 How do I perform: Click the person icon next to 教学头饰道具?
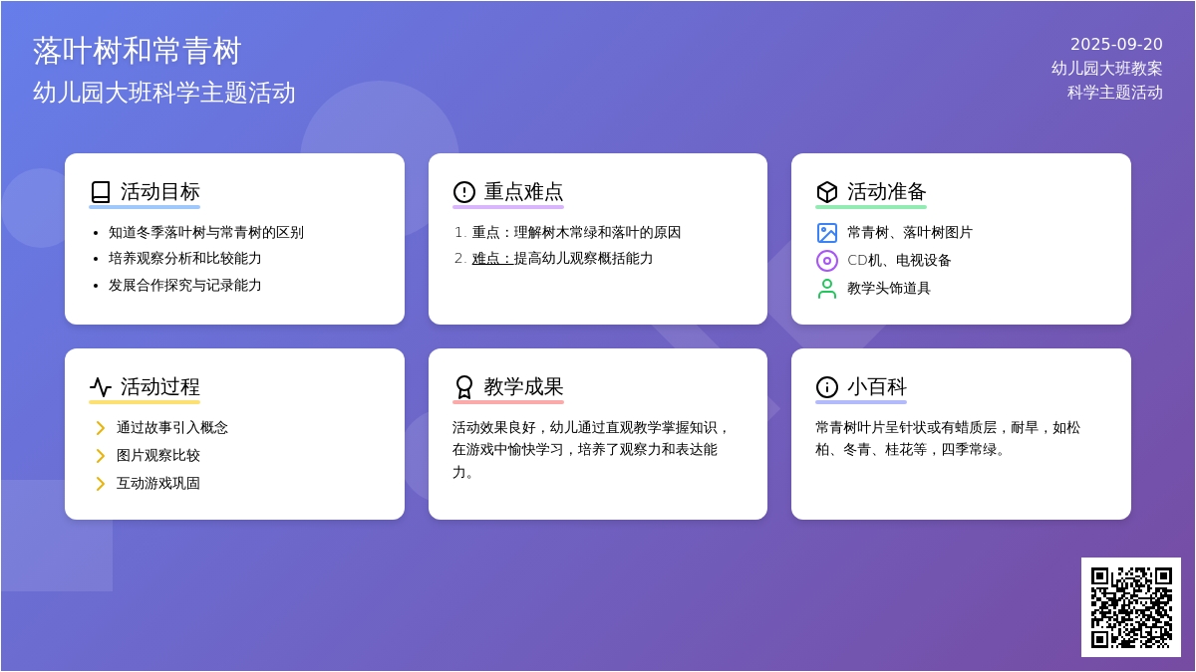[827, 289]
